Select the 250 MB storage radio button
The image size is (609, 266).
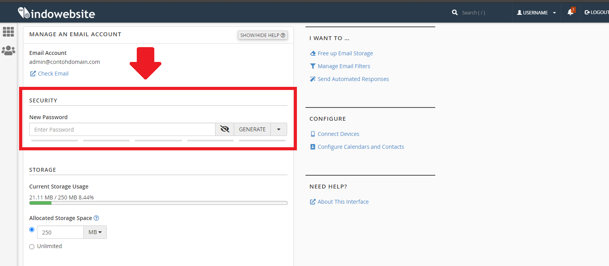(x=32, y=230)
